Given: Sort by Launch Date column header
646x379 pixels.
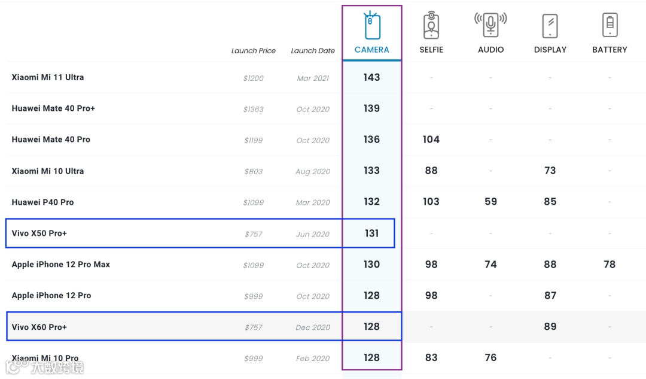Looking at the screenshot, I should pyautogui.click(x=313, y=51).
